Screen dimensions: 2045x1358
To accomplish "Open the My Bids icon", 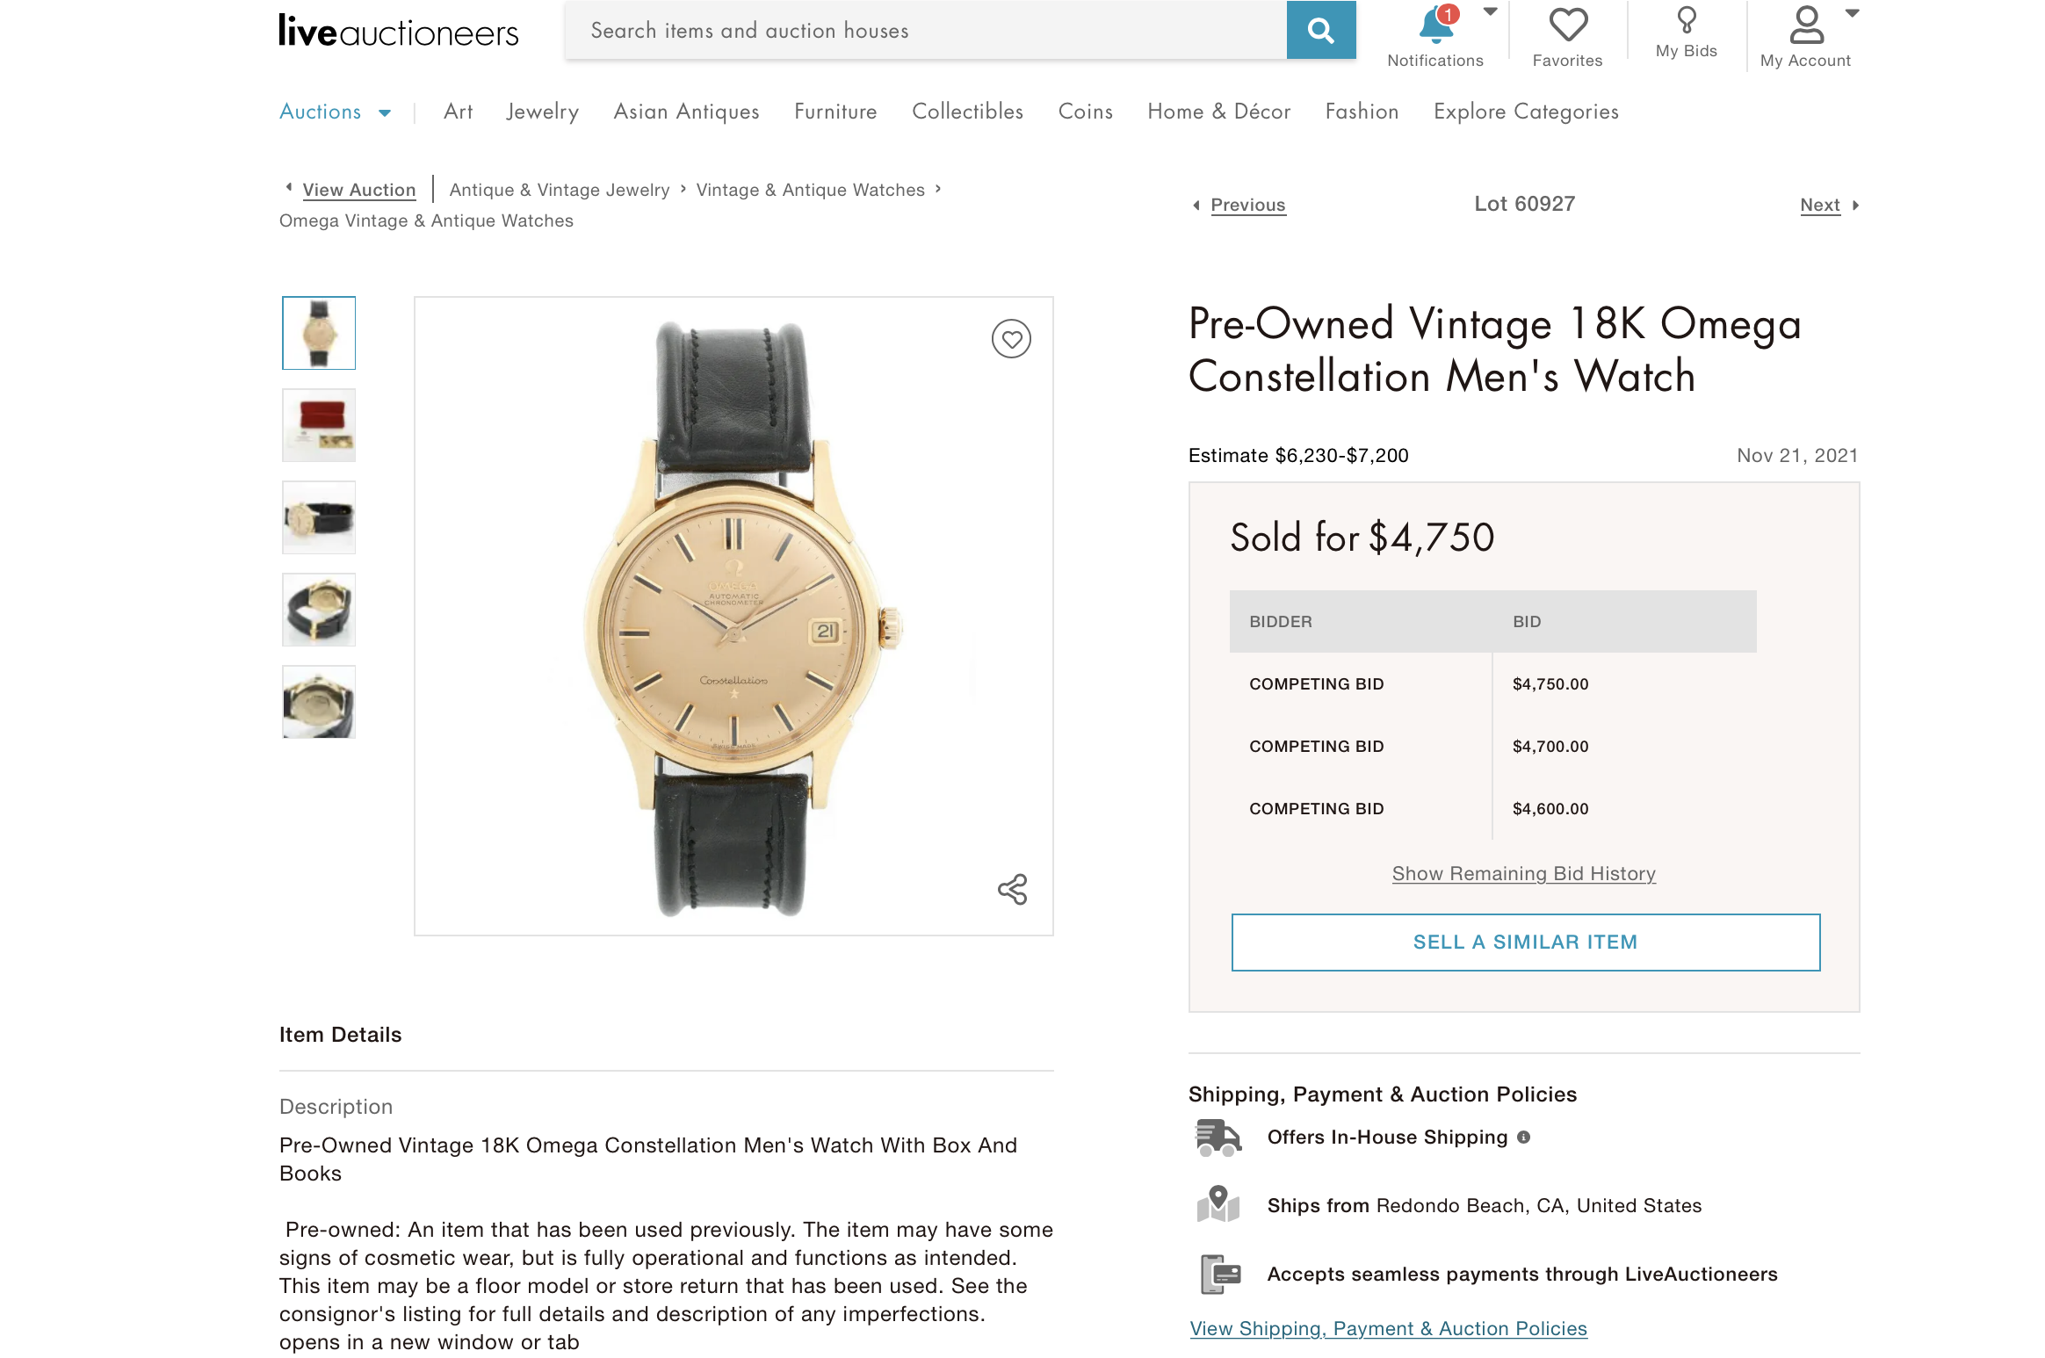I will 1686,21.
